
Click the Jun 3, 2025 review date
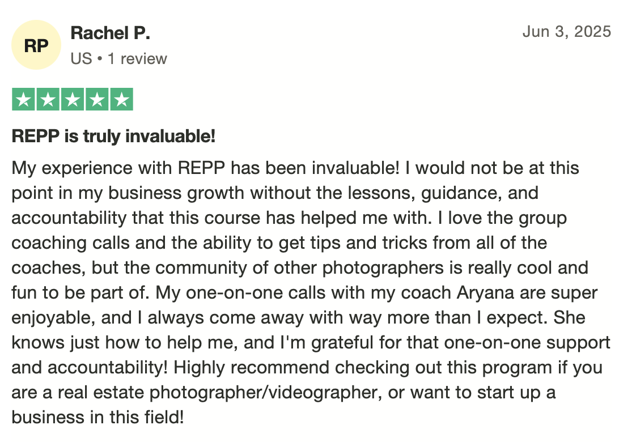pos(567,32)
